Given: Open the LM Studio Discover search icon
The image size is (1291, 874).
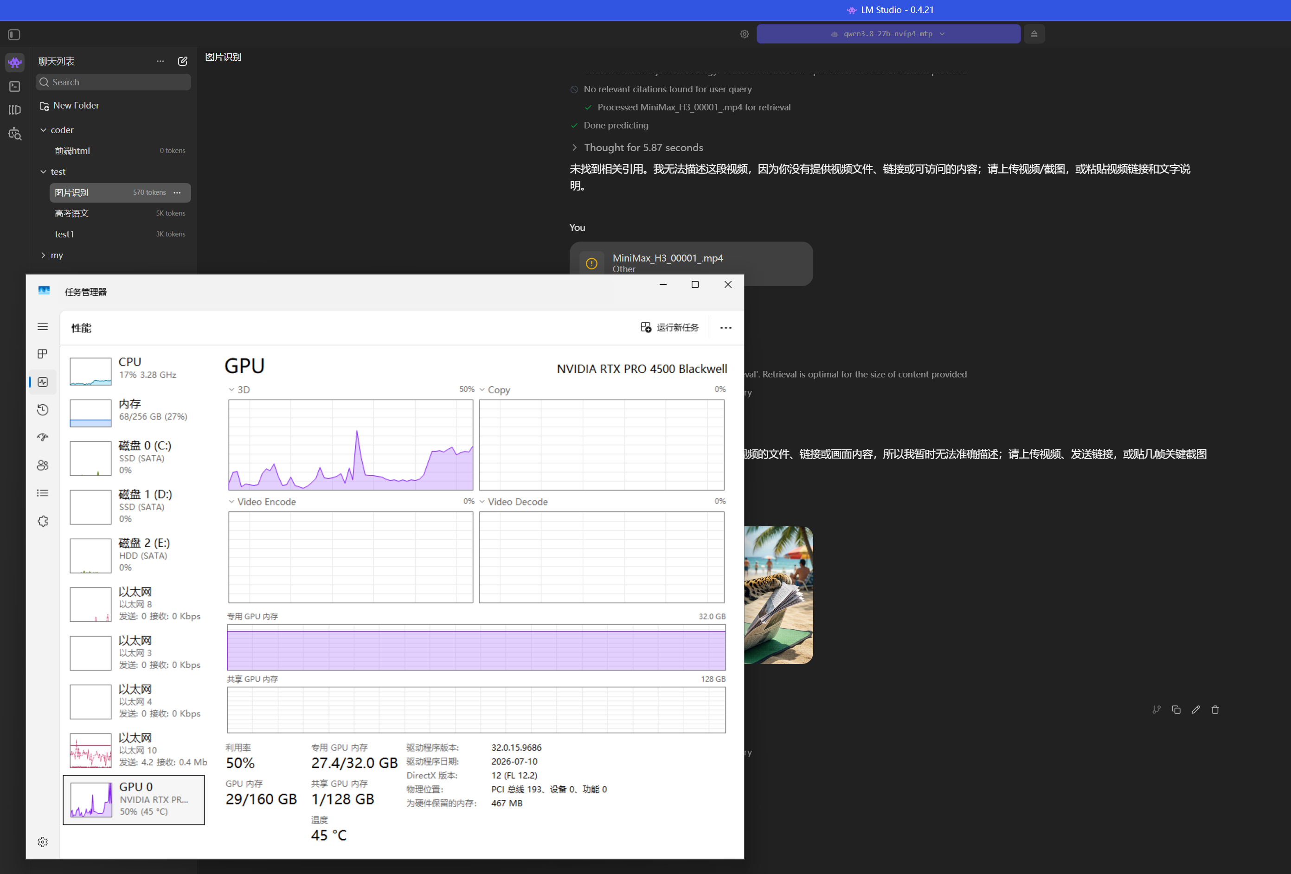Looking at the screenshot, I should [15, 134].
